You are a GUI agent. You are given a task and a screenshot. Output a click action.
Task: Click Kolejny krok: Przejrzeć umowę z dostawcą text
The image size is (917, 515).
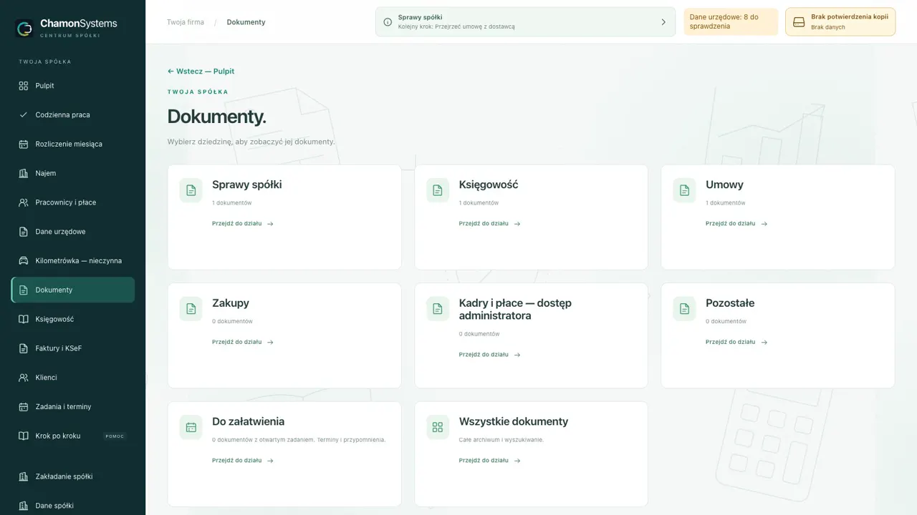click(456, 27)
